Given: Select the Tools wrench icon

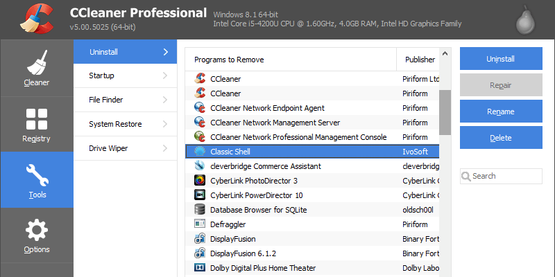Looking at the screenshot, I should point(37,175).
